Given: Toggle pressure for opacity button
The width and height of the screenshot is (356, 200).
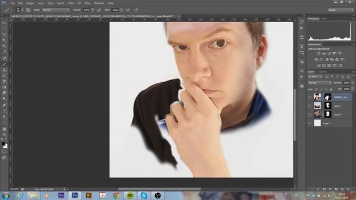Looking at the screenshot, I should click(99, 10).
